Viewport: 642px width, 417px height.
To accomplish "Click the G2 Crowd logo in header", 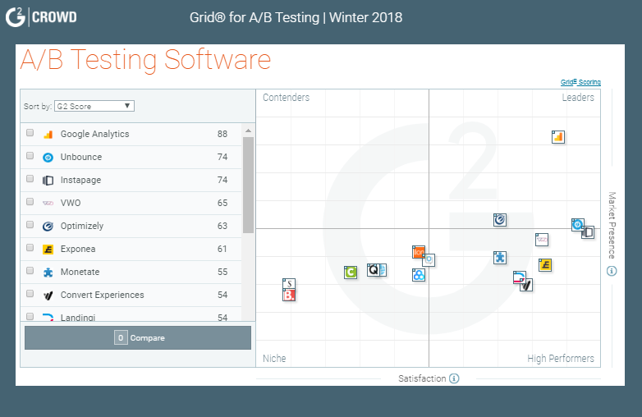I will tap(41, 17).
